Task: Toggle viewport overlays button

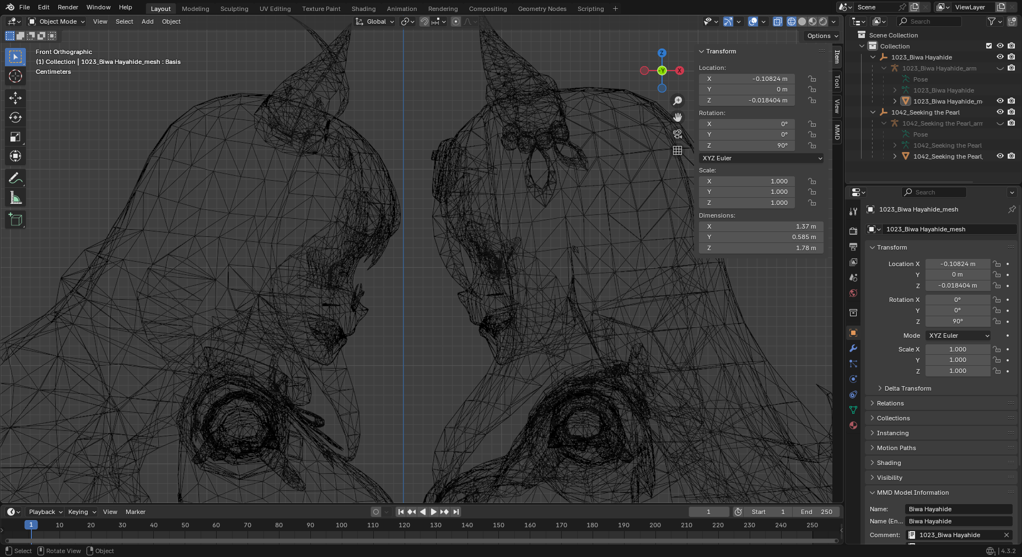Action: coord(753,21)
